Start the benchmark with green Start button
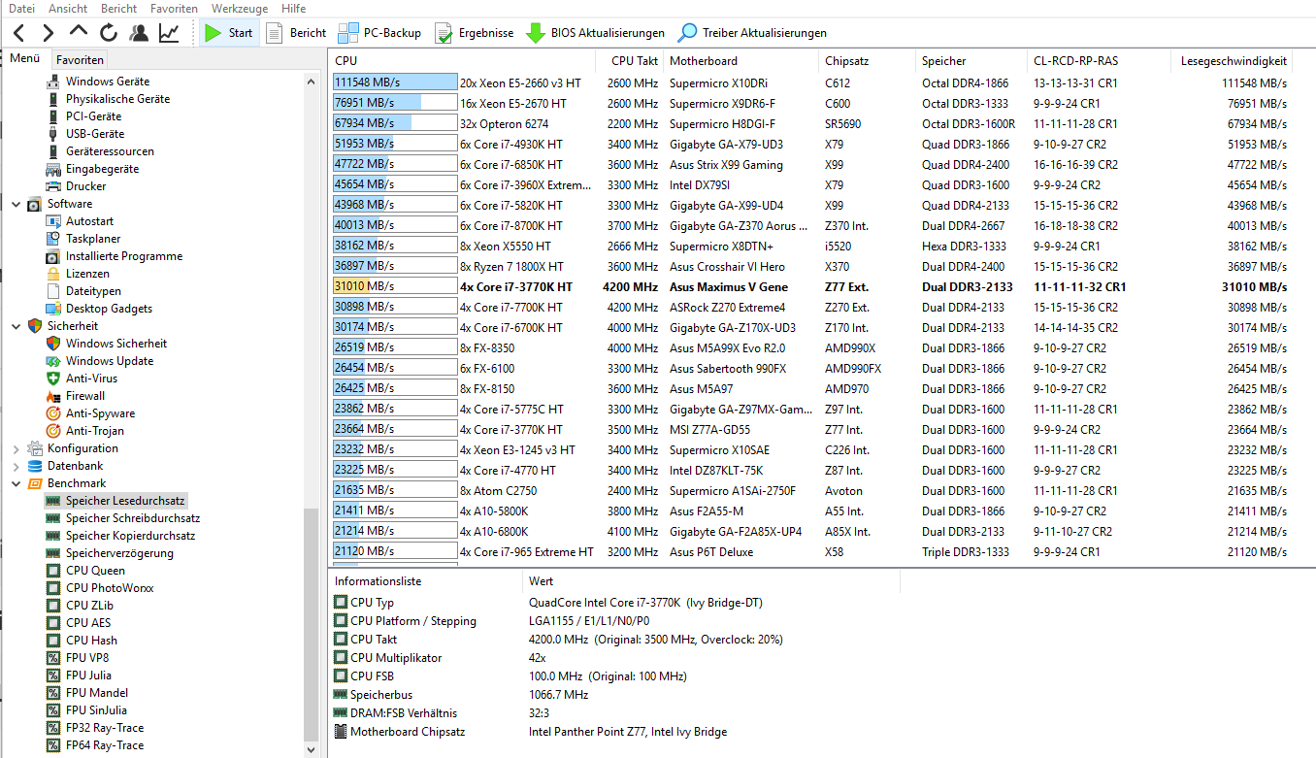Screen dimensions: 1316x758 [x=228, y=33]
